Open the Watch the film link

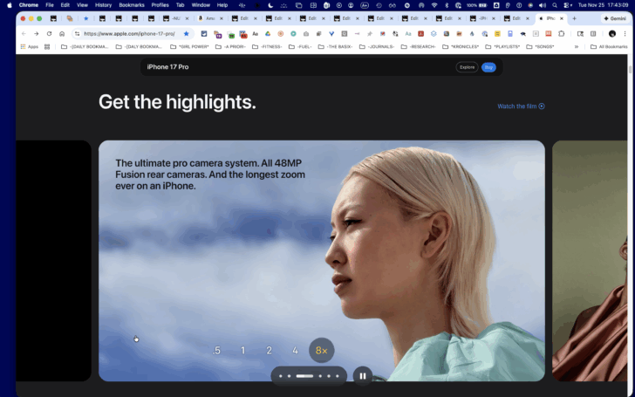[521, 106]
